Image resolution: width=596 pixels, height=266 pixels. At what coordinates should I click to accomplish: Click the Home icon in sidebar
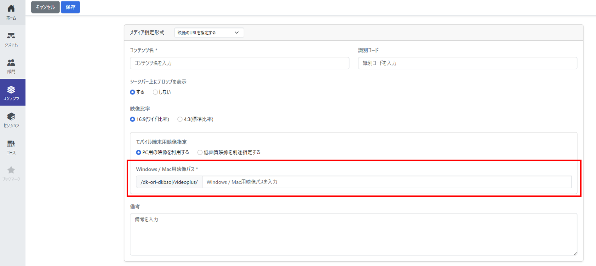(11, 9)
